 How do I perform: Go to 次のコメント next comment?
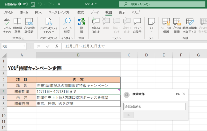pyautogui.click(x=127, y=26)
